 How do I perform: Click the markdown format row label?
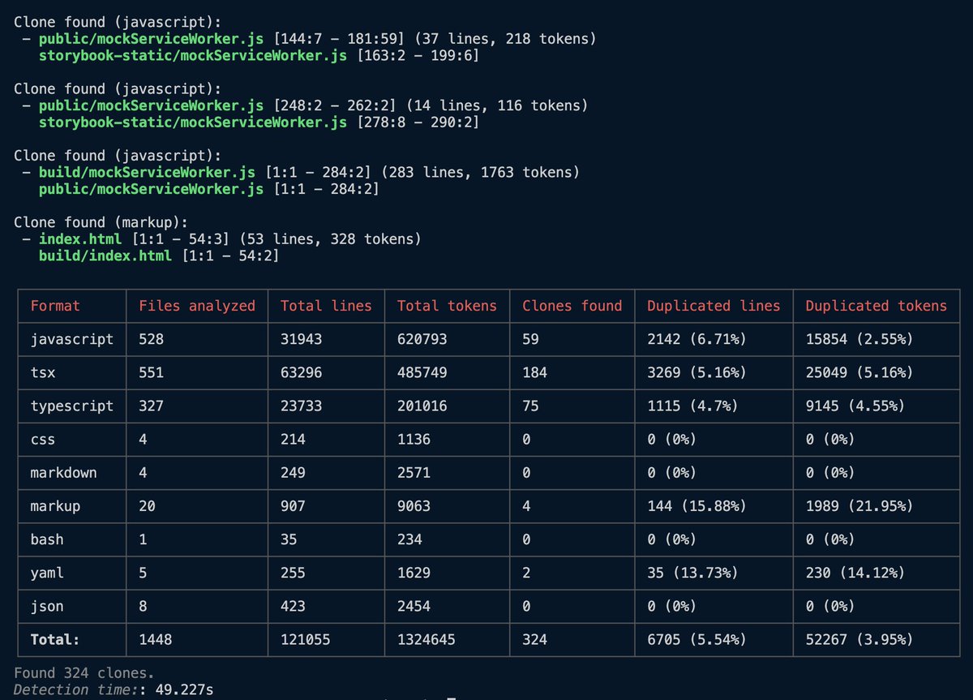(63, 472)
